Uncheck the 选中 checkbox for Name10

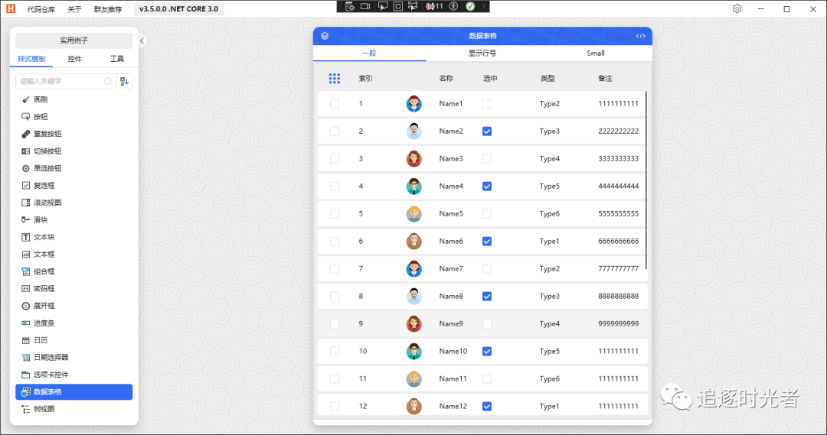click(487, 351)
